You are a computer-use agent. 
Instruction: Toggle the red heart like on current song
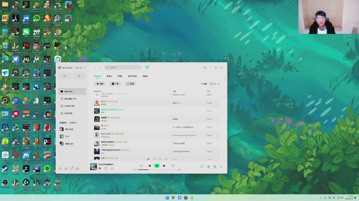pyautogui.click(x=100, y=168)
